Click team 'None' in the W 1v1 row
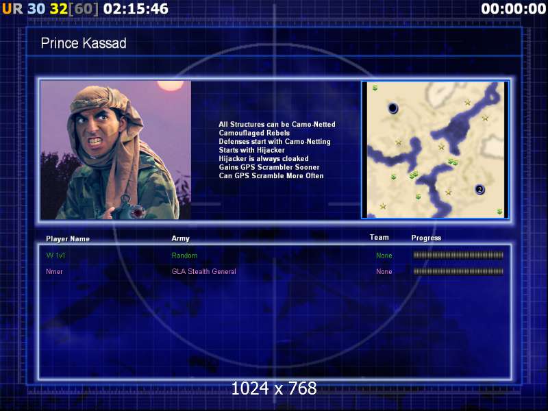 (384, 256)
